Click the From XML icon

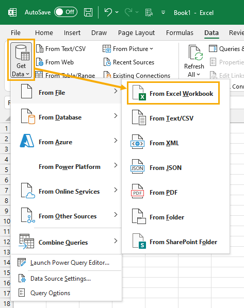click(x=138, y=142)
